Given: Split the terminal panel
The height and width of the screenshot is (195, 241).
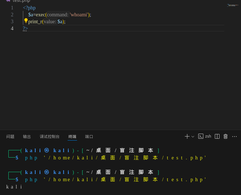Looking at the screenshot, I should tap(217, 136).
